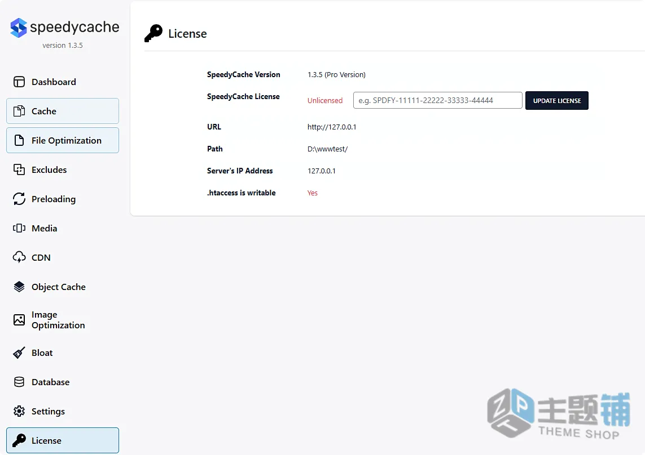645x455 pixels.
Task: Click the 'D:\wwwtest/' path value
Action: pyautogui.click(x=327, y=149)
